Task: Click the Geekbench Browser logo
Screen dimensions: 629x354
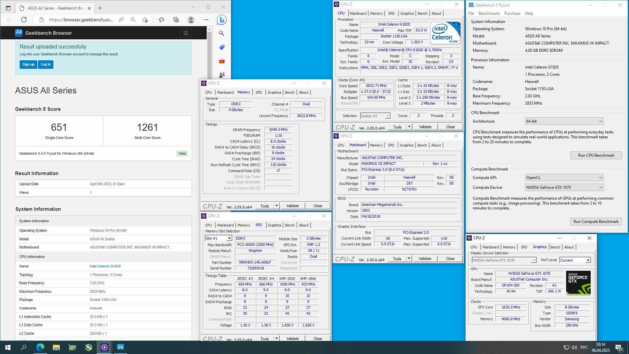Action: pos(19,33)
